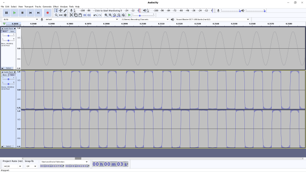Click the green Play button
Screen dimensions: 306x172
coord(14,13)
